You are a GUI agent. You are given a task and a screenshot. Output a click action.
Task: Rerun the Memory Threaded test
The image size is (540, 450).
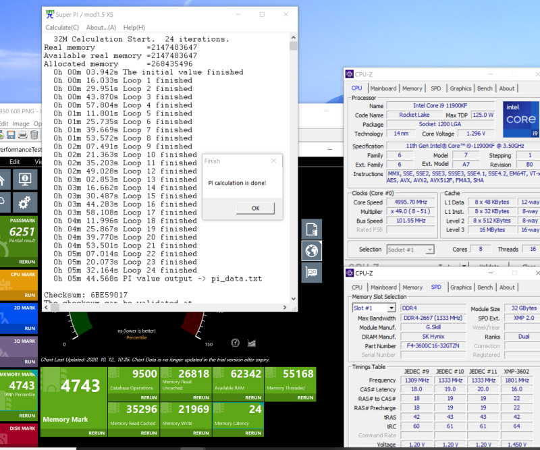coord(306,397)
